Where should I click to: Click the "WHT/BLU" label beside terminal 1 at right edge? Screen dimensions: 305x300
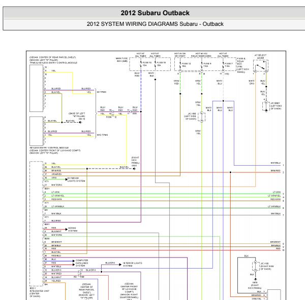pyautogui.click(x=276, y=163)
